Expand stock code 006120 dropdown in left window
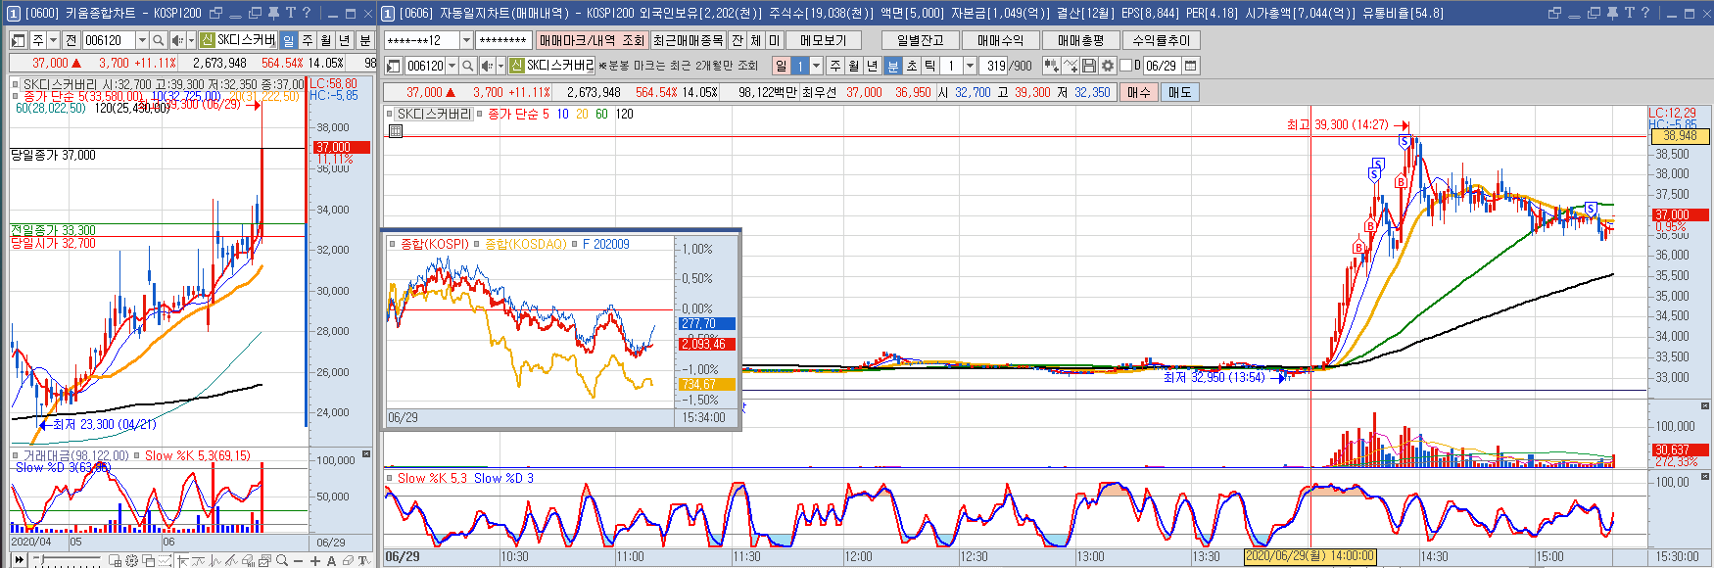Viewport: 1714px width, 568px height. point(142,40)
